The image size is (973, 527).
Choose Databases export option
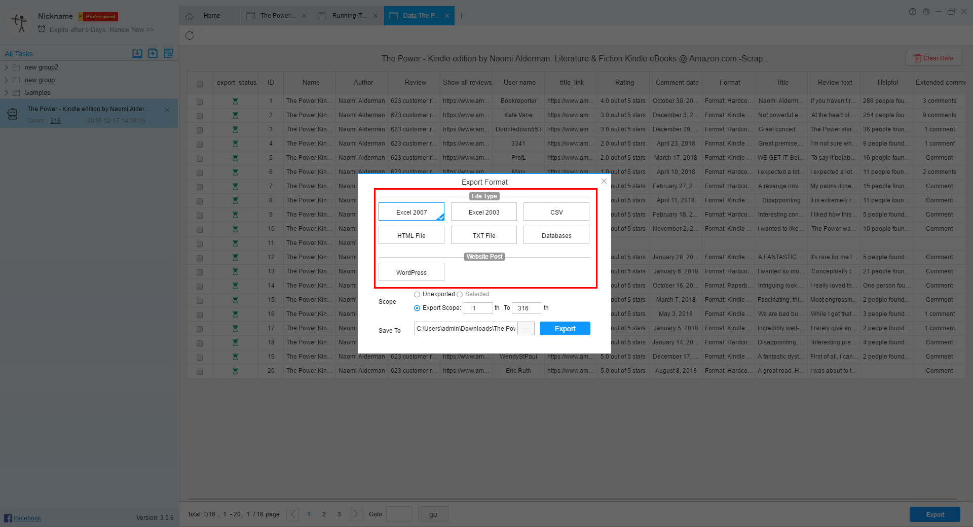(x=556, y=235)
